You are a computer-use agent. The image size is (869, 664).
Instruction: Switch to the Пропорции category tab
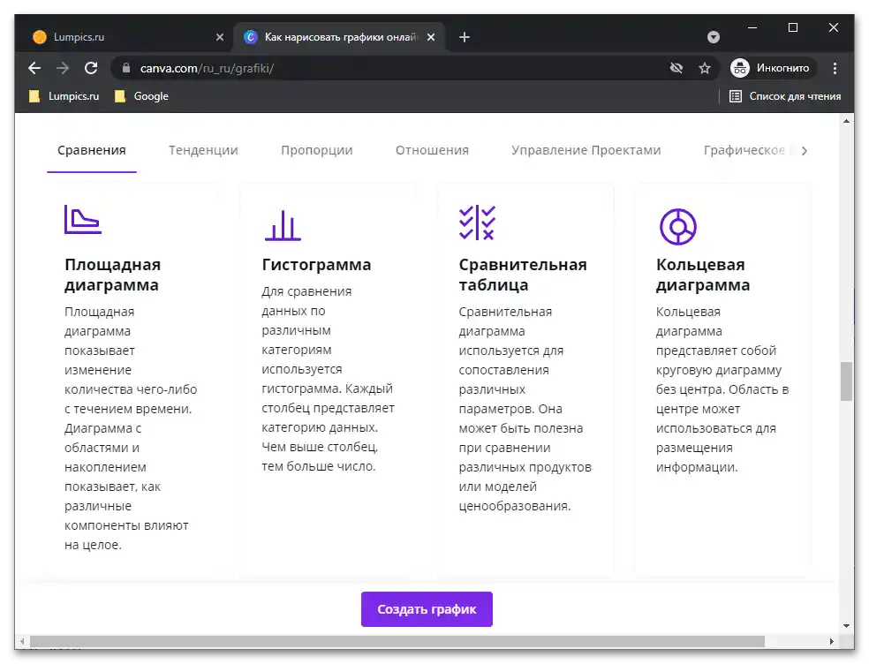point(316,150)
